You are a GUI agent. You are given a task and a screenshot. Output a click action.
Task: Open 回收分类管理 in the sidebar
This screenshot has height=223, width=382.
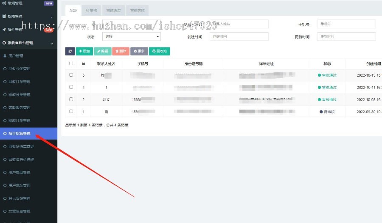20,69
